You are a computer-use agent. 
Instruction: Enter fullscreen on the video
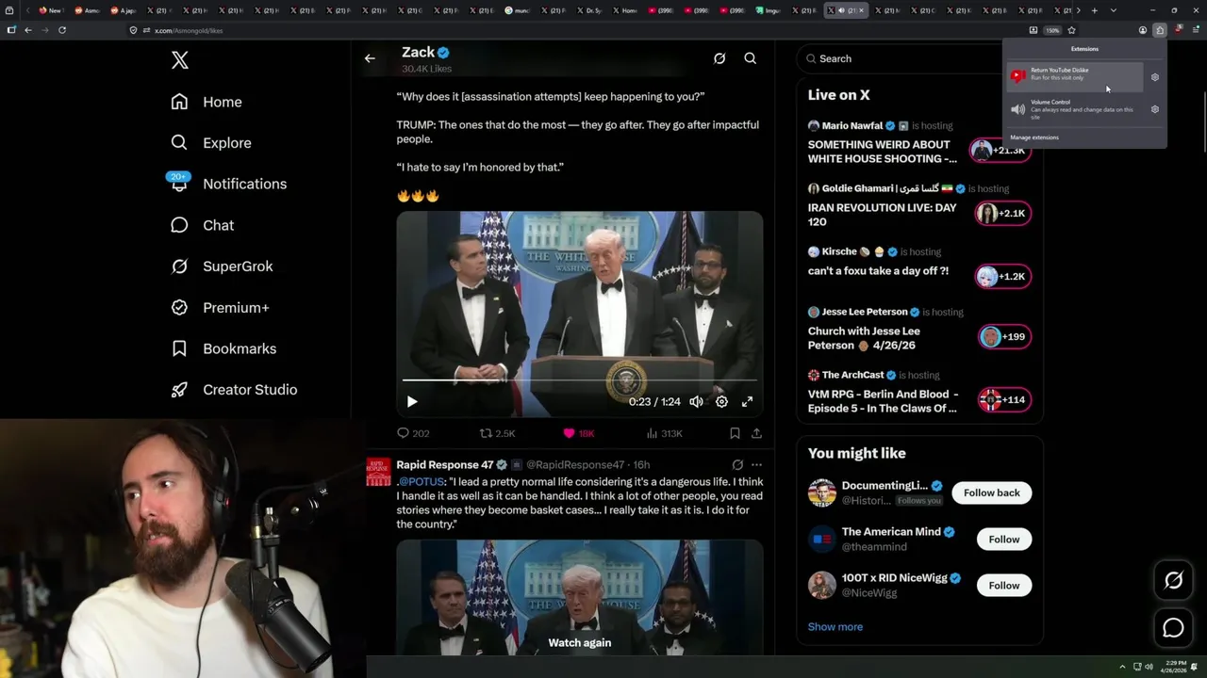[x=747, y=401]
